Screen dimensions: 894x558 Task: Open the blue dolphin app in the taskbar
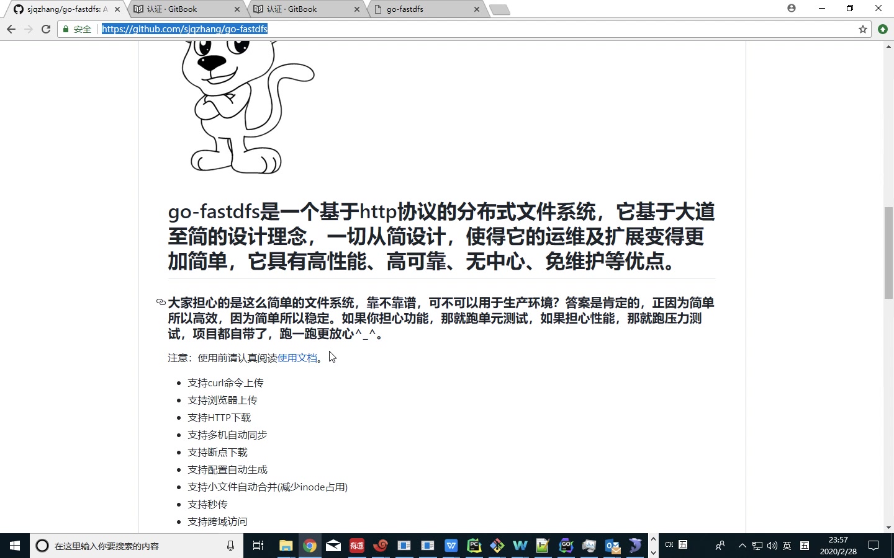click(x=635, y=546)
